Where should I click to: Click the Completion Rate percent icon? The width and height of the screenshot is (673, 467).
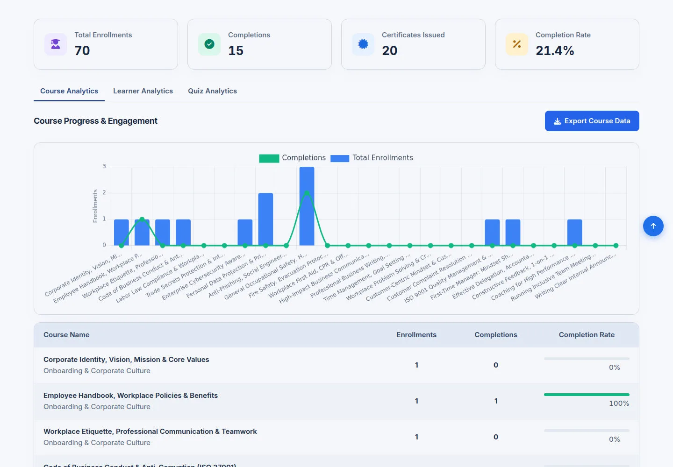[x=517, y=44]
